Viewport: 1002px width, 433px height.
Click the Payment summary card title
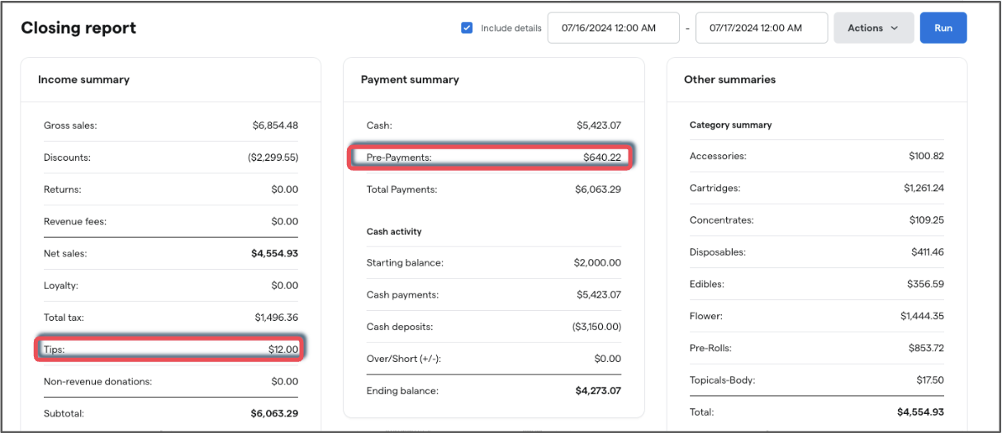(x=410, y=80)
